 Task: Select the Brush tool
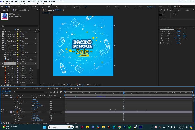(43, 7)
